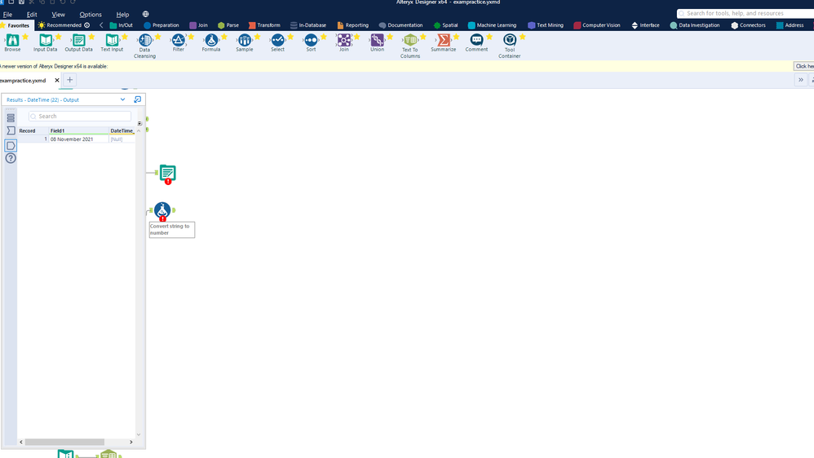Toggle favorite star on Summarize tool
This screenshot has width=814, height=458.
coord(456,37)
